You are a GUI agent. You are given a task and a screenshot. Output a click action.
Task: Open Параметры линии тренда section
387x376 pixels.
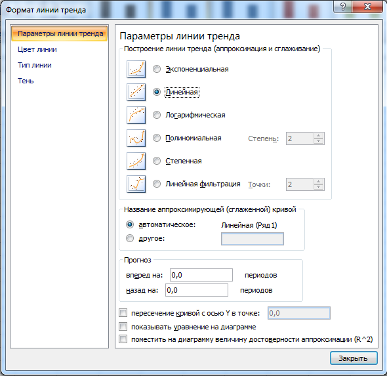59,33
